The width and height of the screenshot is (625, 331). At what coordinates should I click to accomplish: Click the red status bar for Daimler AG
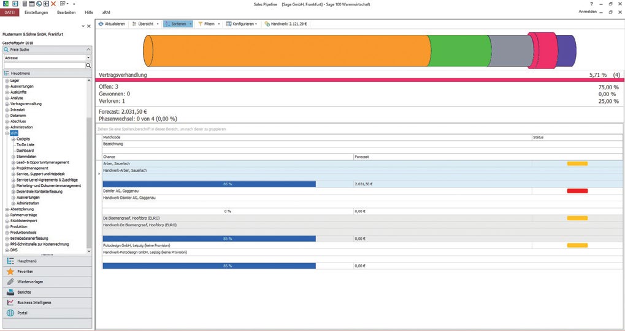577,191
